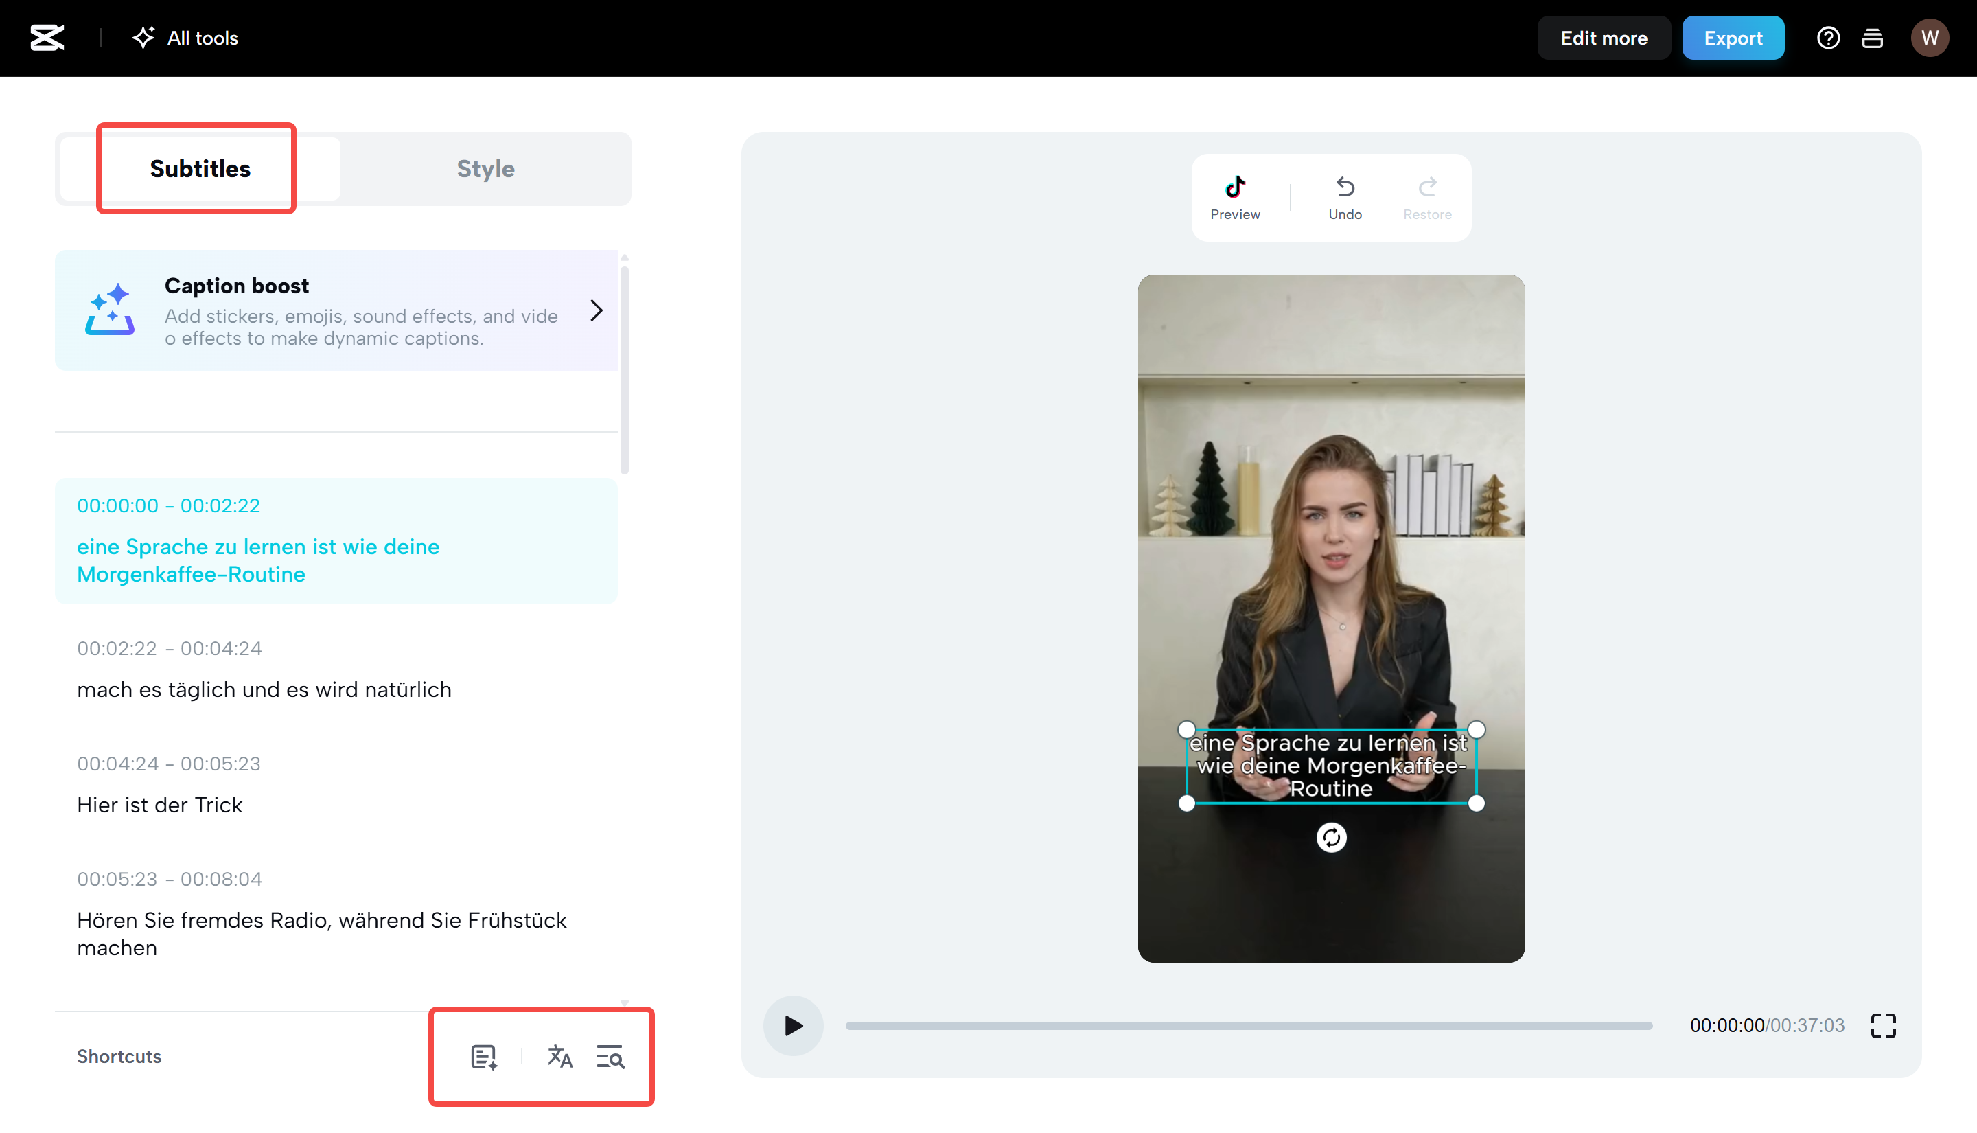Play the video

(x=792, y=1026)
